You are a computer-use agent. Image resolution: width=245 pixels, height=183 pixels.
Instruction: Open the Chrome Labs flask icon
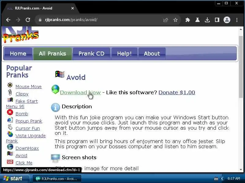pos(198,20)
